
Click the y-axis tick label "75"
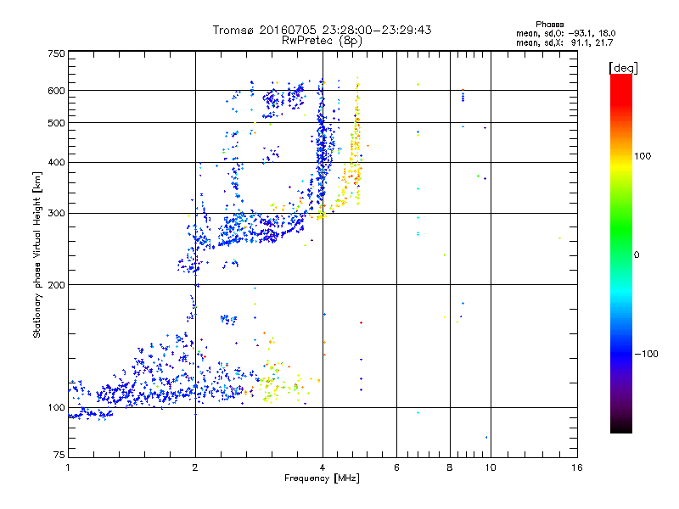[x=59, y=455]
